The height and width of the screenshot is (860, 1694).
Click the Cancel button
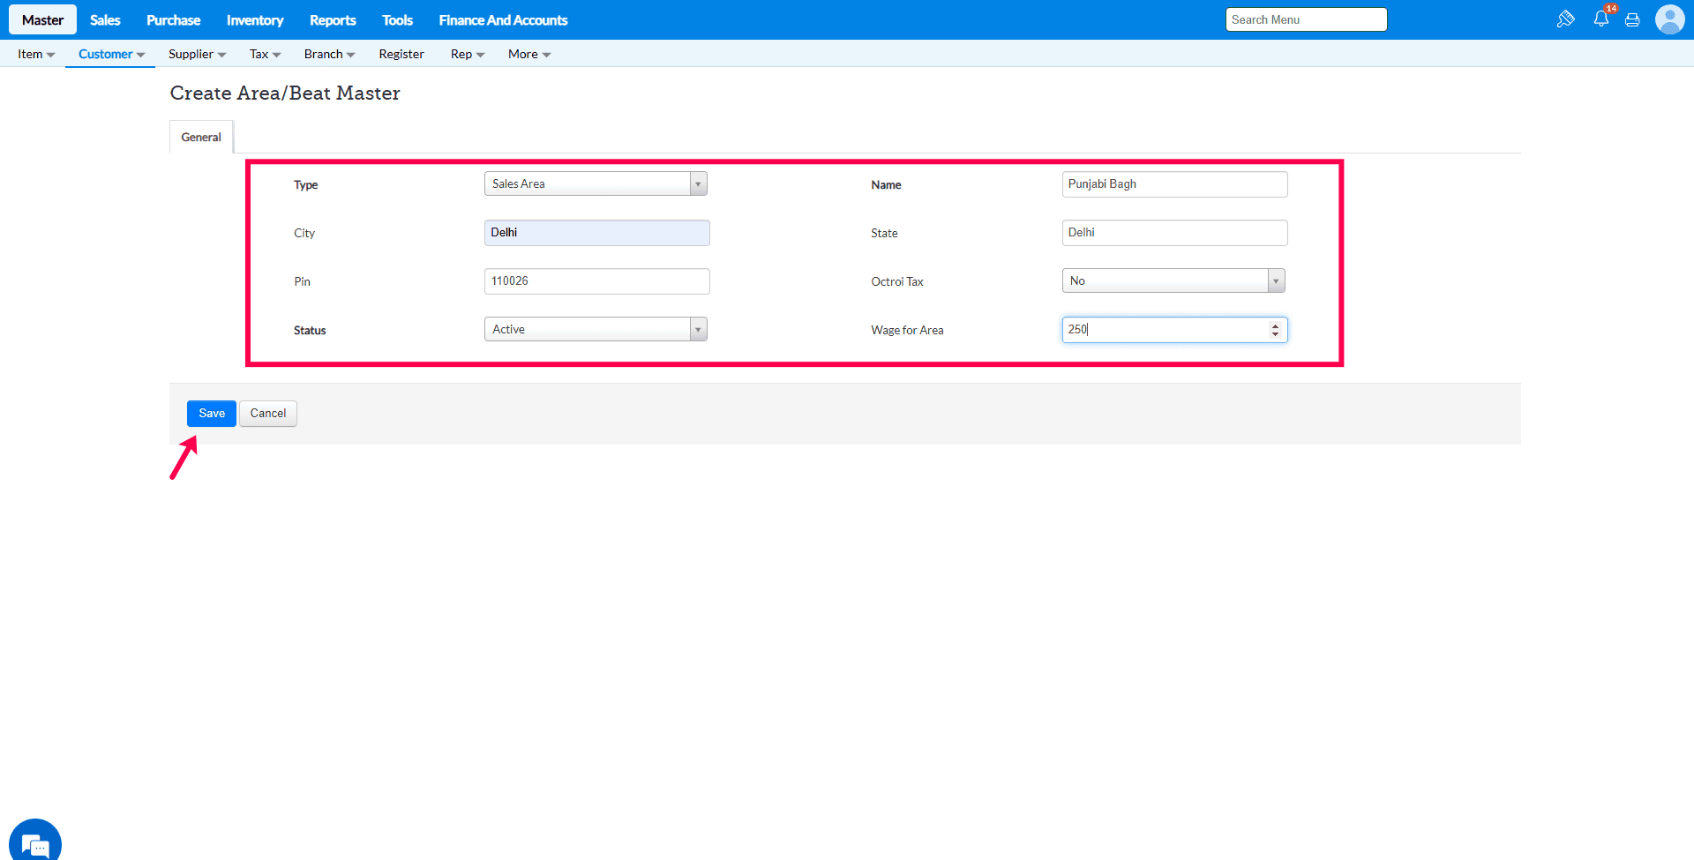(268, 413)
